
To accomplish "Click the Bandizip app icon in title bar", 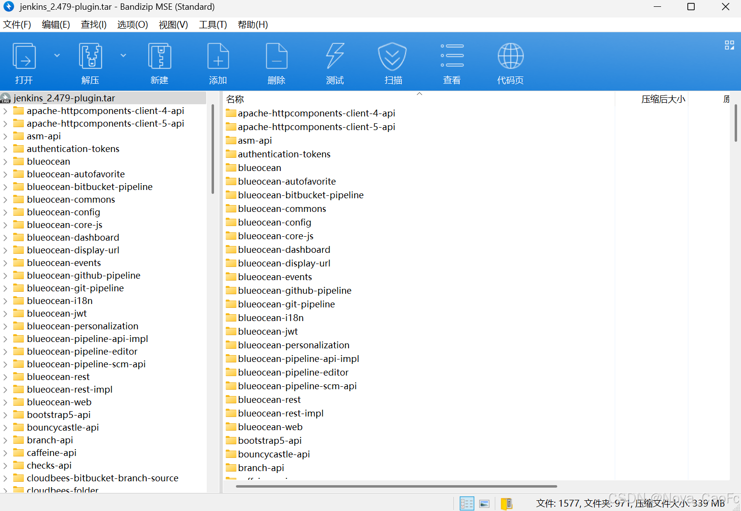I will coord(9,7).
